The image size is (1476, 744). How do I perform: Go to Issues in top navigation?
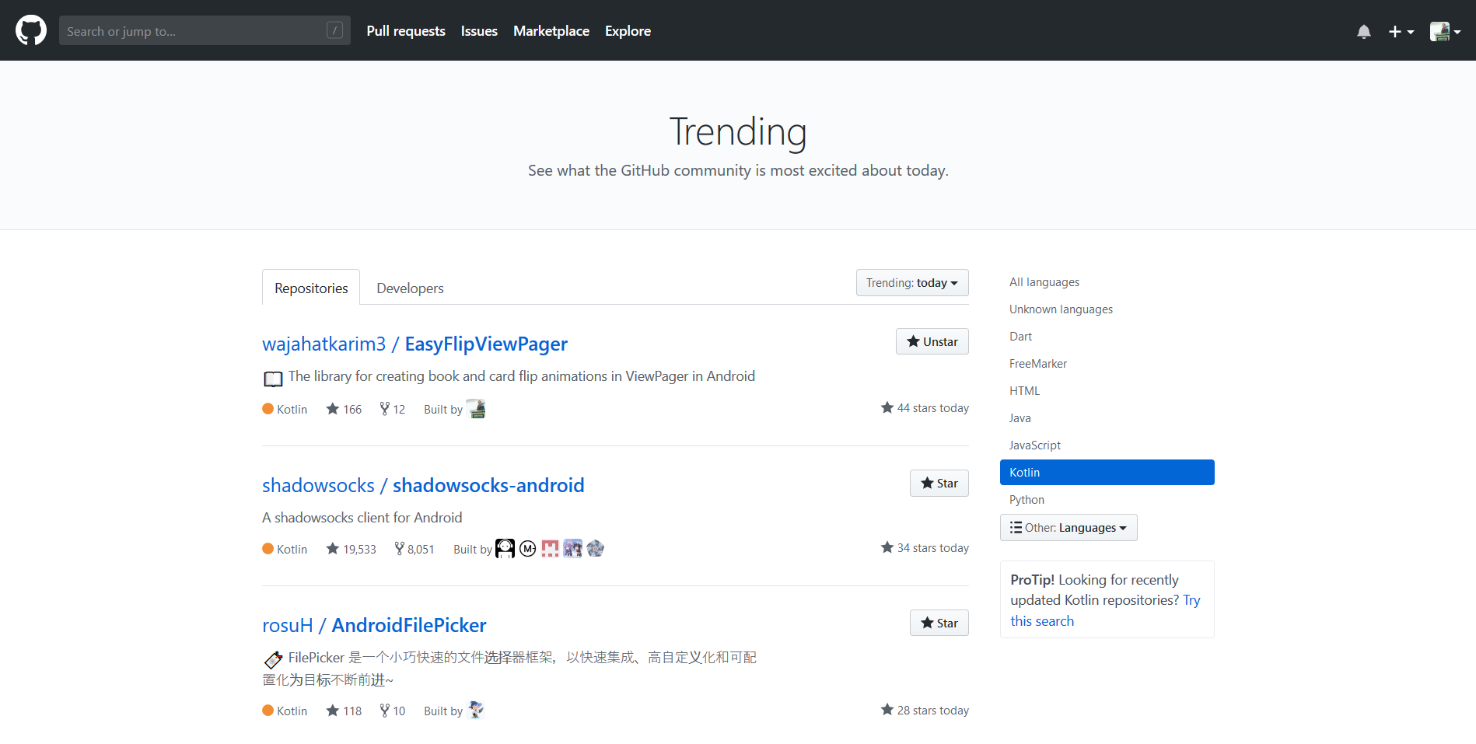pos(479,31)
